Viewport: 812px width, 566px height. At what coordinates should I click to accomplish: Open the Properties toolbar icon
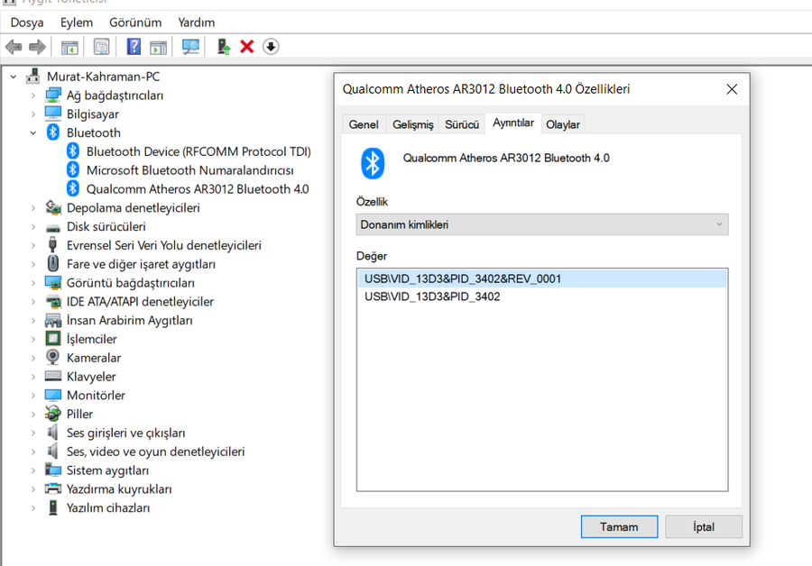(101, 47)
